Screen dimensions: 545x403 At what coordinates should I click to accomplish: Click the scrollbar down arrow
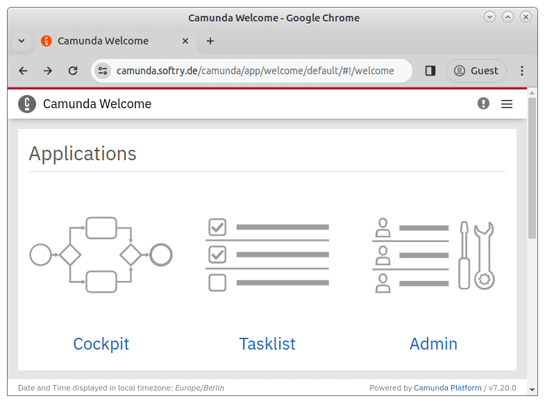(532, 389)
